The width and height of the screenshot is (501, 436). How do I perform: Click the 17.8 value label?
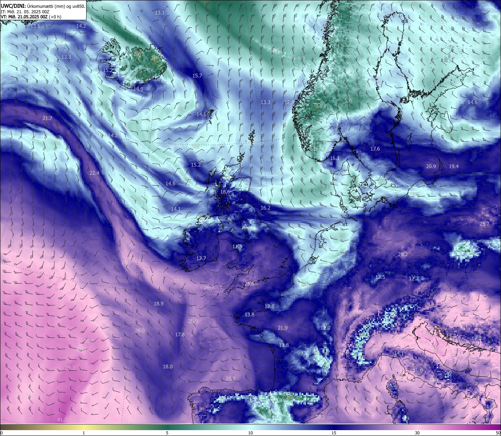click(180, 334)
